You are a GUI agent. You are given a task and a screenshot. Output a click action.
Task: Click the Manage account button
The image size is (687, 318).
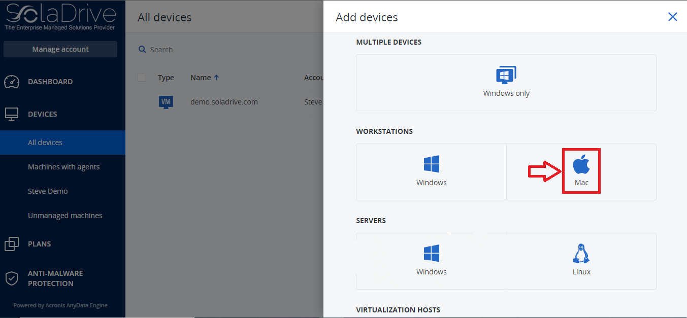[60, 49]
